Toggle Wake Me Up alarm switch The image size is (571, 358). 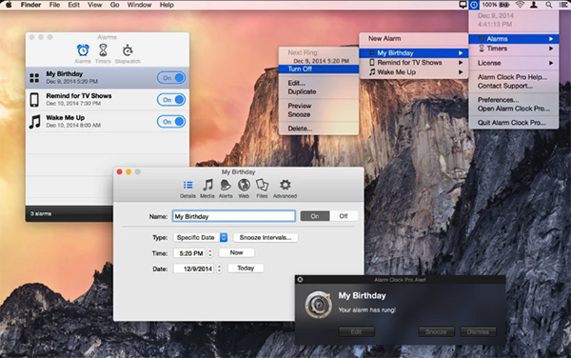point(171,122)
